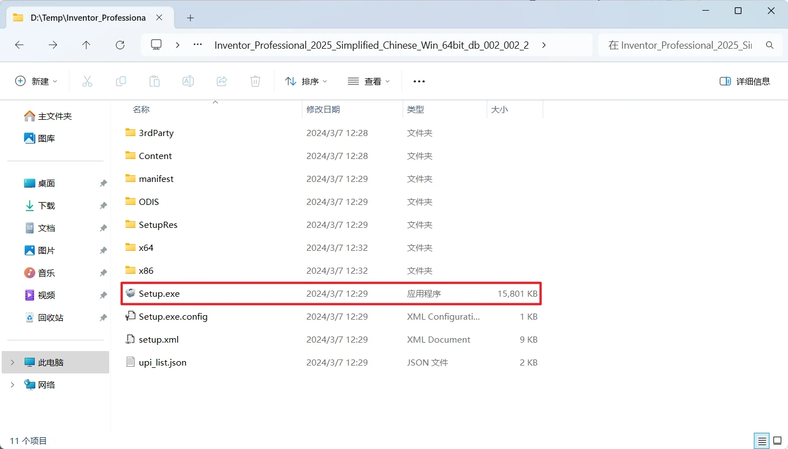Switch to details list view icon

click(x=761, y=441)
